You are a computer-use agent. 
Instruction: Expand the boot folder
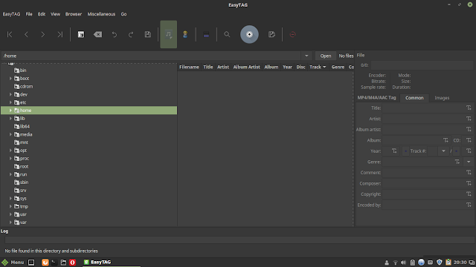(10, 79)
